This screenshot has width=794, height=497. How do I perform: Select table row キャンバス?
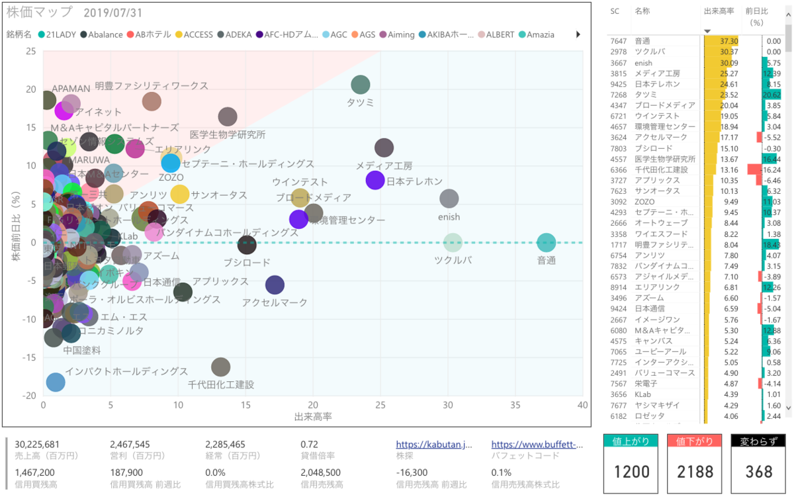695,341
